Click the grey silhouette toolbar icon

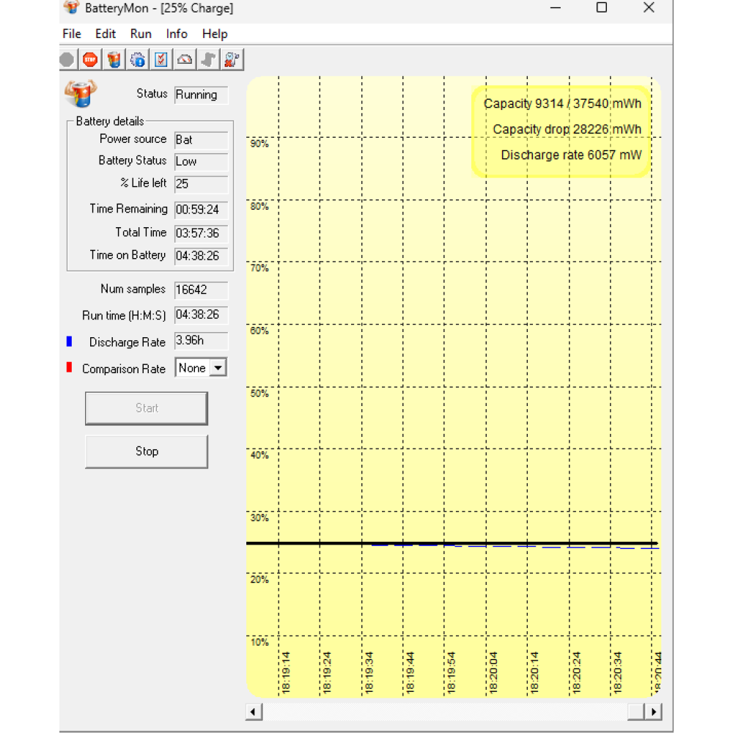click(208, 59)
